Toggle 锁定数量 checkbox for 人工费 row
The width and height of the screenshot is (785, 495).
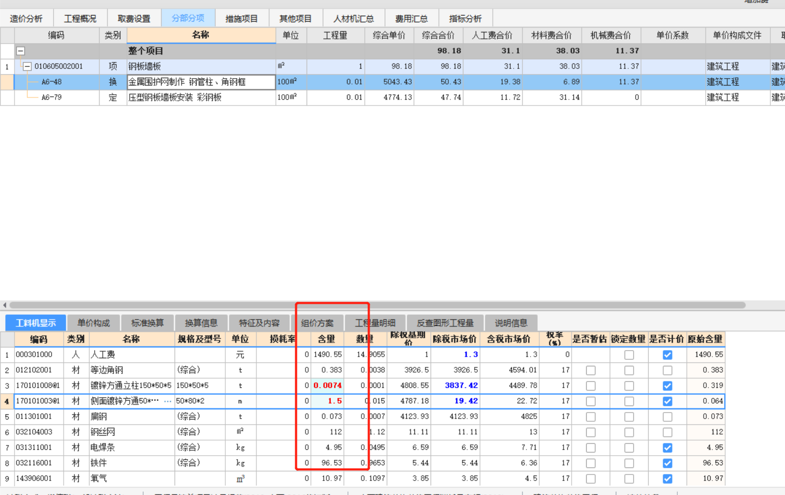629,355
